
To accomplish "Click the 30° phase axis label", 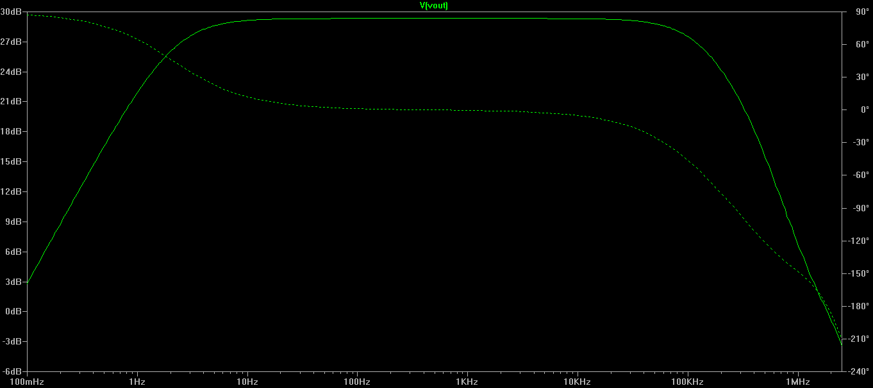I will (x=861, y=77).
